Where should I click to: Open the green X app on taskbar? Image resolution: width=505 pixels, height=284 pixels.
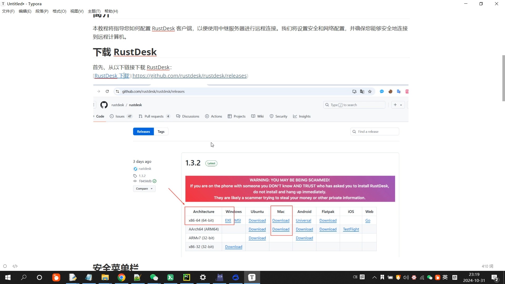point(170,277)
